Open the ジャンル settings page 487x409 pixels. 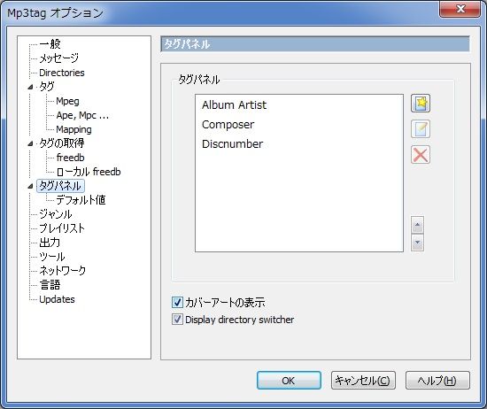[x=56, y=214]
